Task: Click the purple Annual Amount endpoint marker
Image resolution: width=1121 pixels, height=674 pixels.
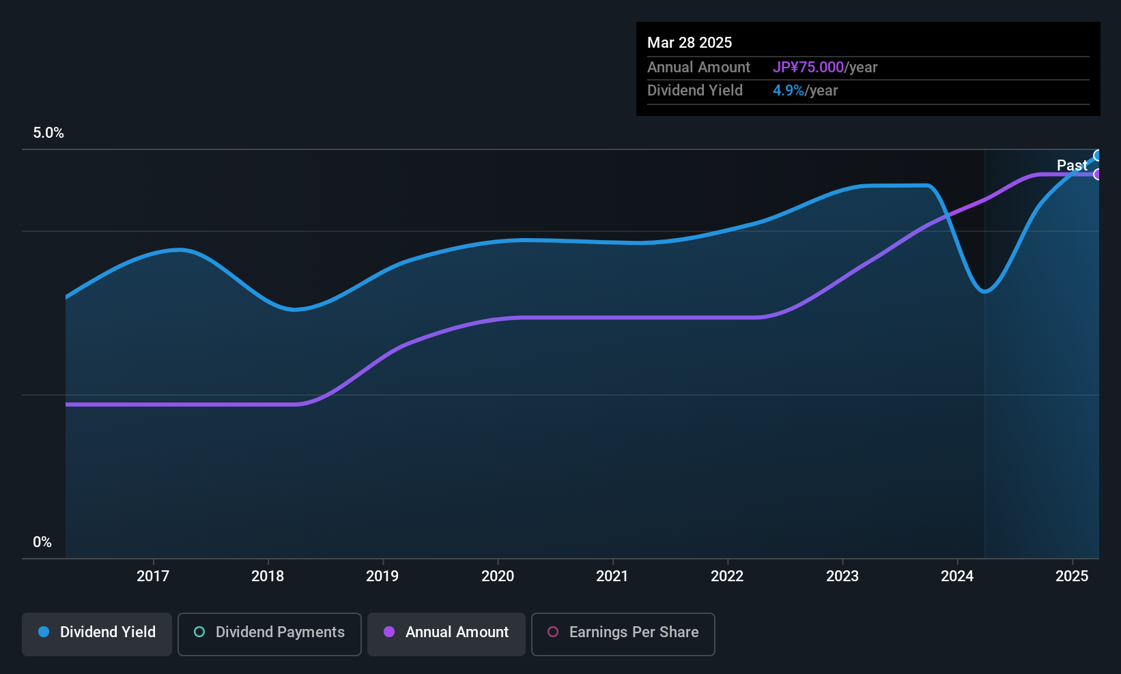Action: (x=1098, y=175)
